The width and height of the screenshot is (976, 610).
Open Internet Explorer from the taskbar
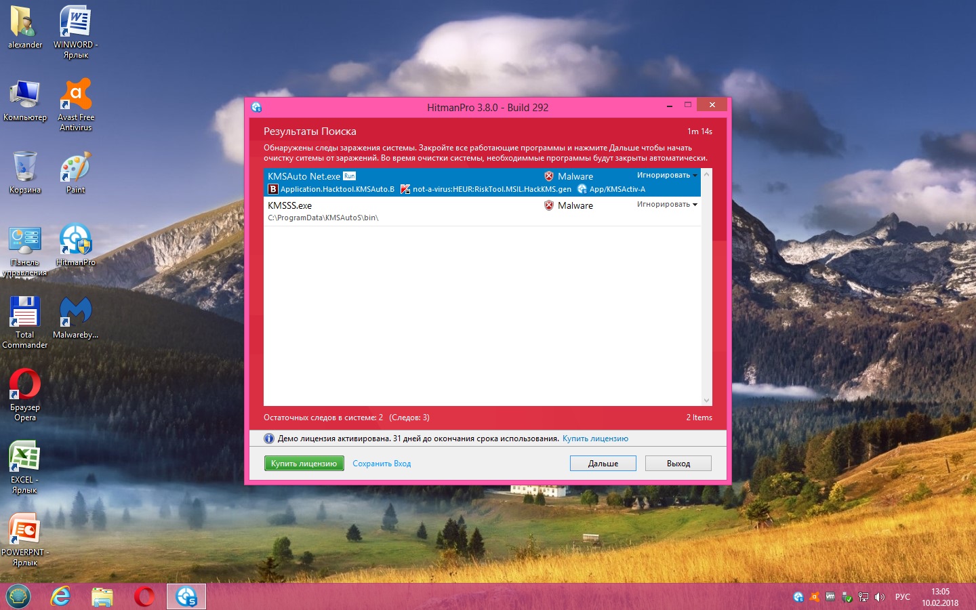(61, 596)
